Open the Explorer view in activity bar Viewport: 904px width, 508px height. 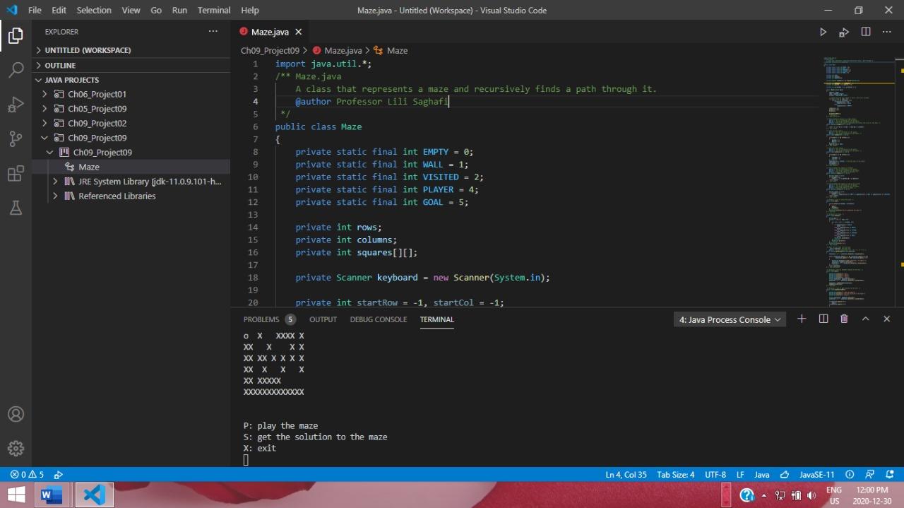tap(16, 35)
